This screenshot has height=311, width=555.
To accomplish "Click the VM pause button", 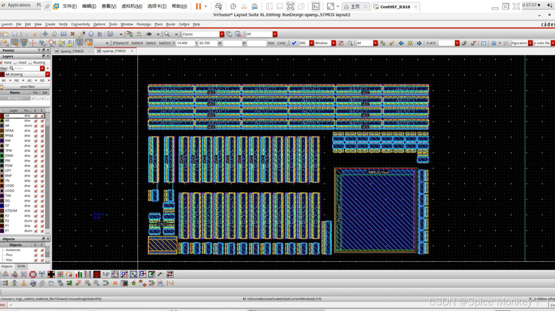I will 198,6.
